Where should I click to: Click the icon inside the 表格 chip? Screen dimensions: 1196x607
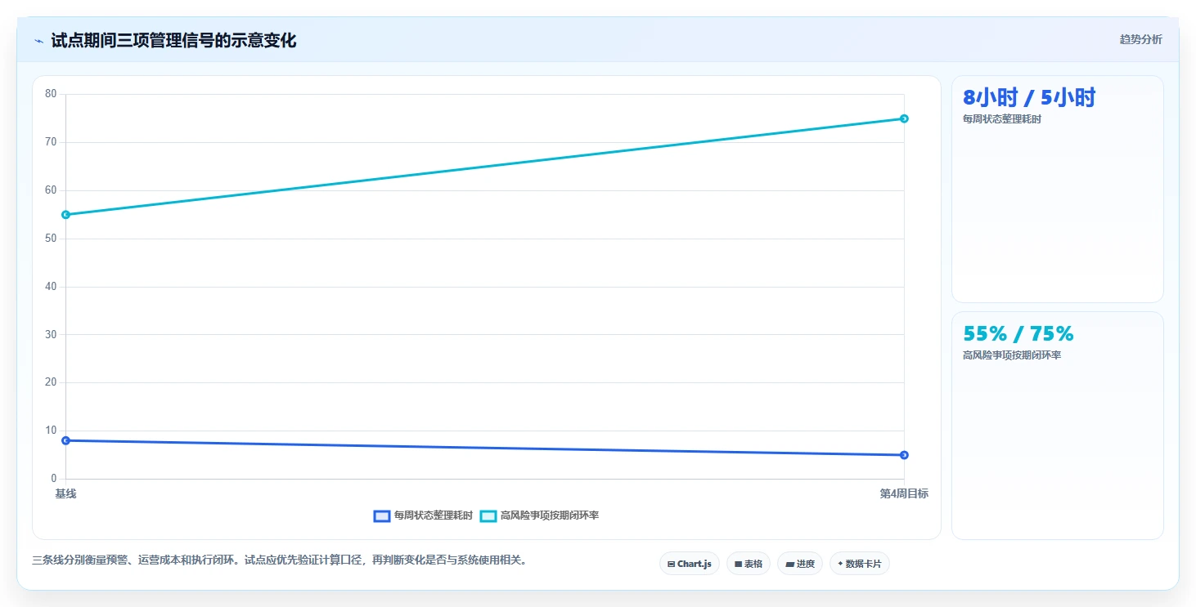(738, 564)
